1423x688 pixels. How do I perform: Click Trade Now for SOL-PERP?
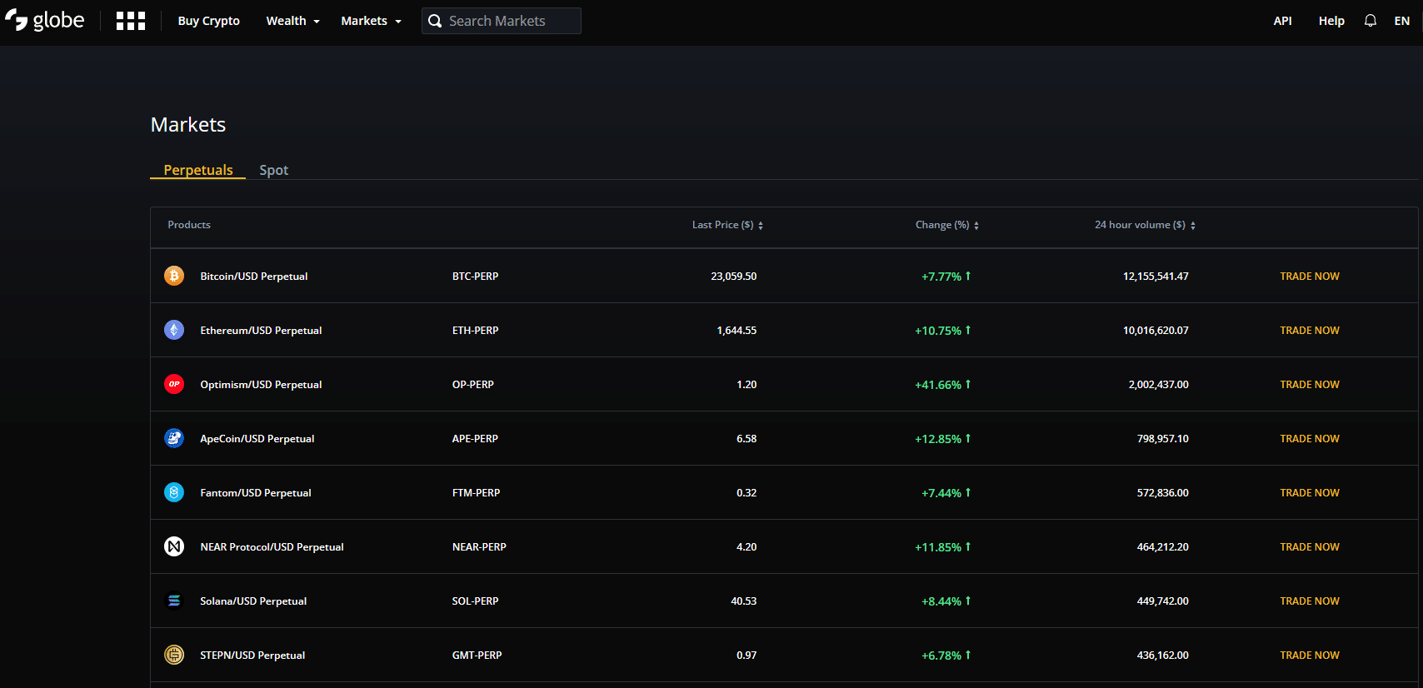pyautogui.click(x=1310, y=601)
